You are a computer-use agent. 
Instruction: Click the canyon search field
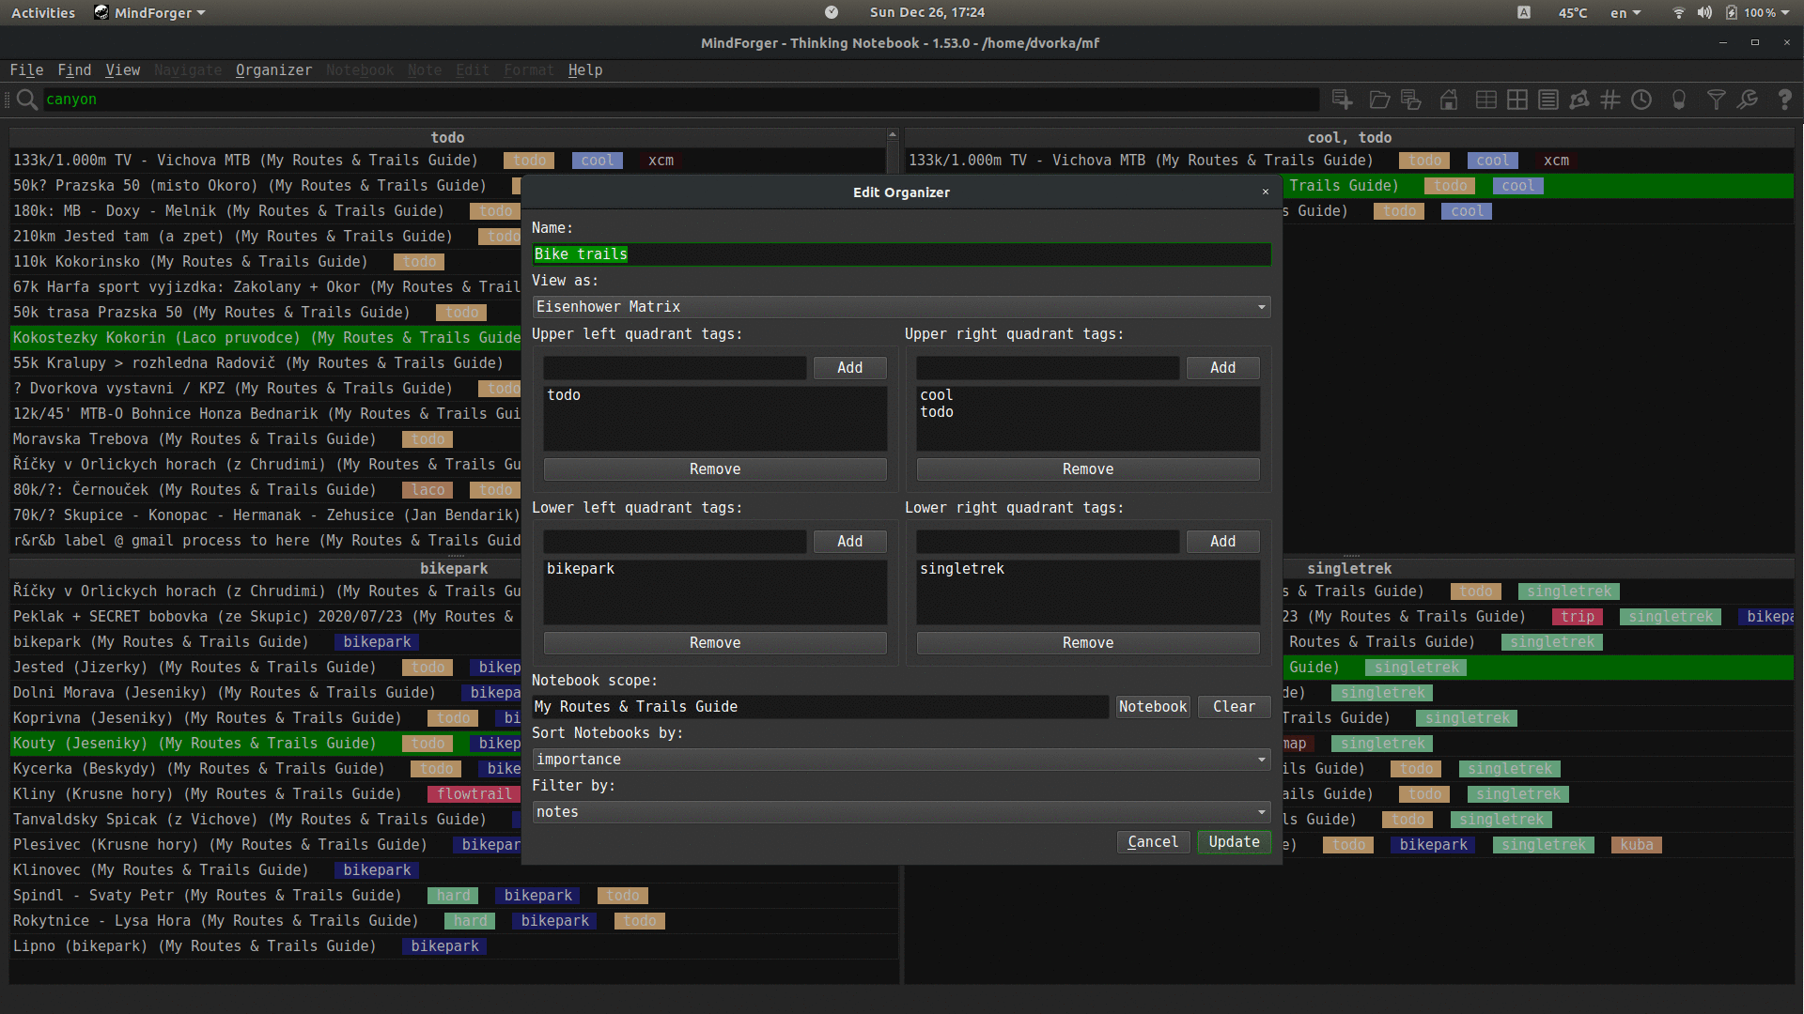point(681,100)
